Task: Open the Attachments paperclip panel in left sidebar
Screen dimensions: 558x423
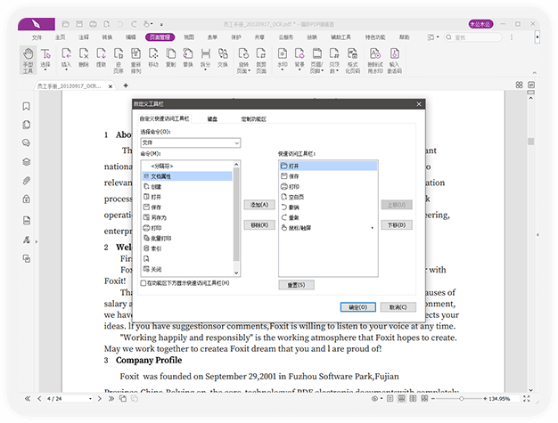Action: (x=27, y=181)
